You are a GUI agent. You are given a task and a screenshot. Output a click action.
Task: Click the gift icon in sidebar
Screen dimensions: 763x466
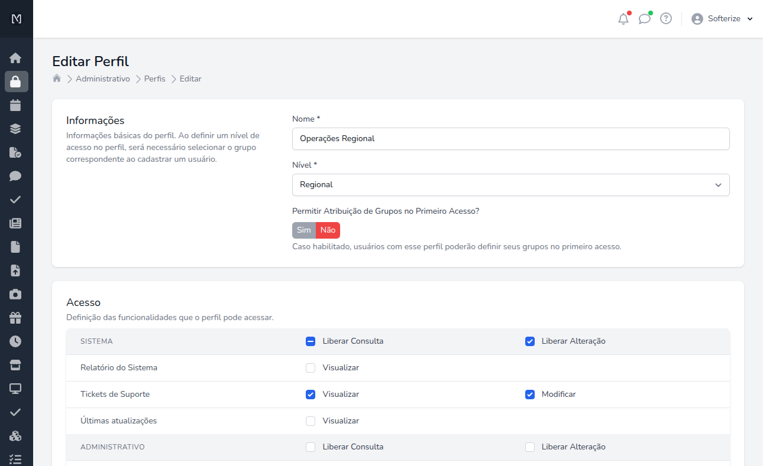(x=16, y=318)
